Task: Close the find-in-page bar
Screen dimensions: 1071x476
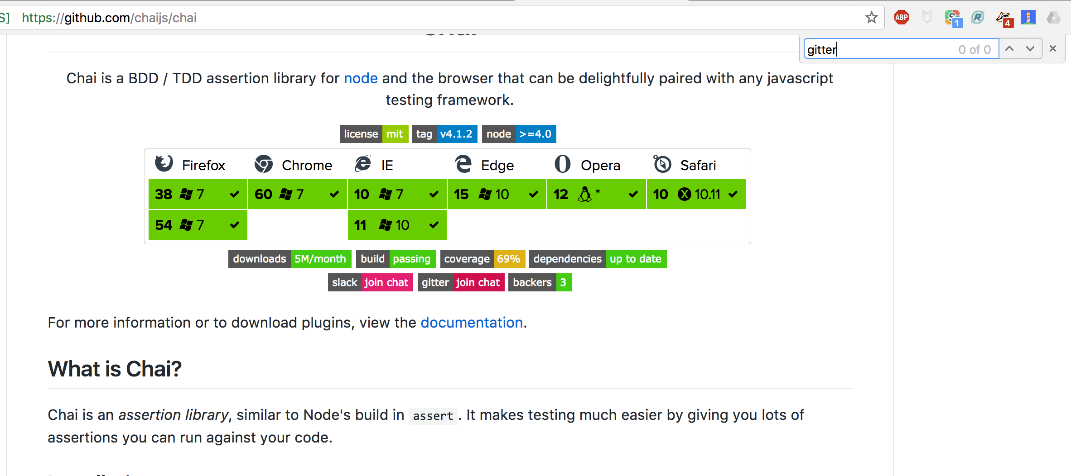Action: pyautogui.click(x=1053, y=48)
